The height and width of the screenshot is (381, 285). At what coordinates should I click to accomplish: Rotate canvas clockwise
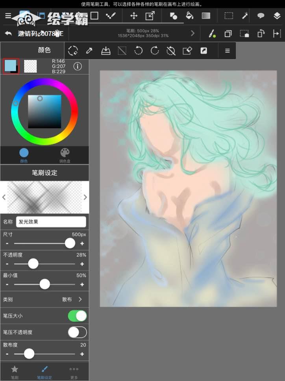[x=155, y=50]
